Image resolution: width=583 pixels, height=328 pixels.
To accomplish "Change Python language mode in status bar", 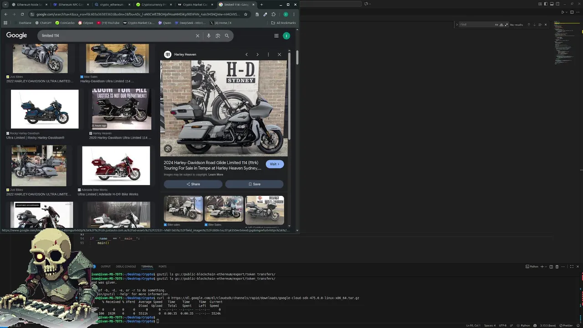I will click(525, 325).
